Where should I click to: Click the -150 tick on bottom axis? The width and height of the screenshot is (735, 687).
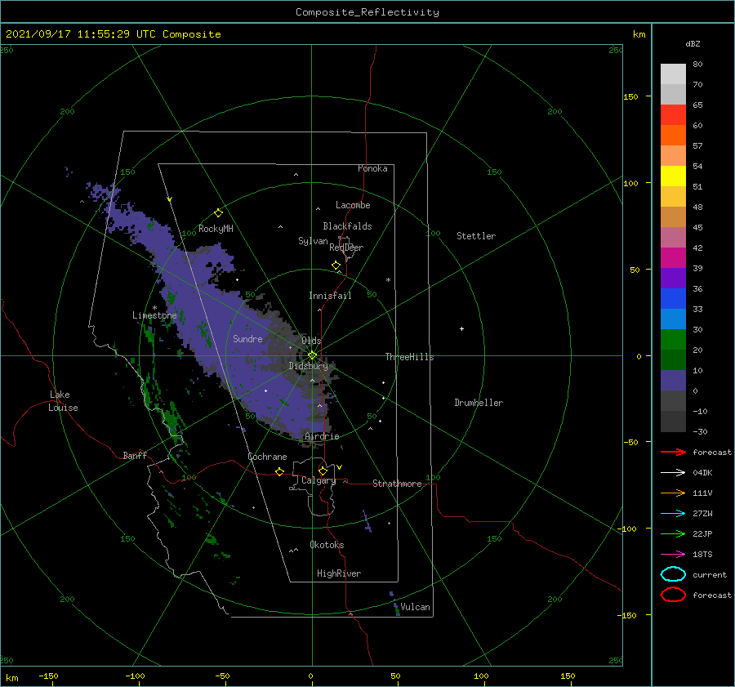point(48,676)
